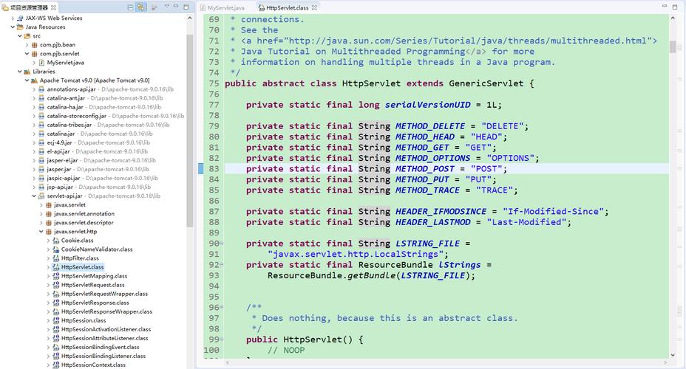The image size is (686, 369).
Task: Click the editor horizontal scrollbar
Action: click(446, 363)
